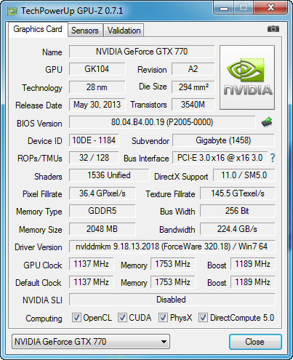Click the ROPs/TMUs value 32 / 128
This screenshot has width=293, height=360.
94,158
